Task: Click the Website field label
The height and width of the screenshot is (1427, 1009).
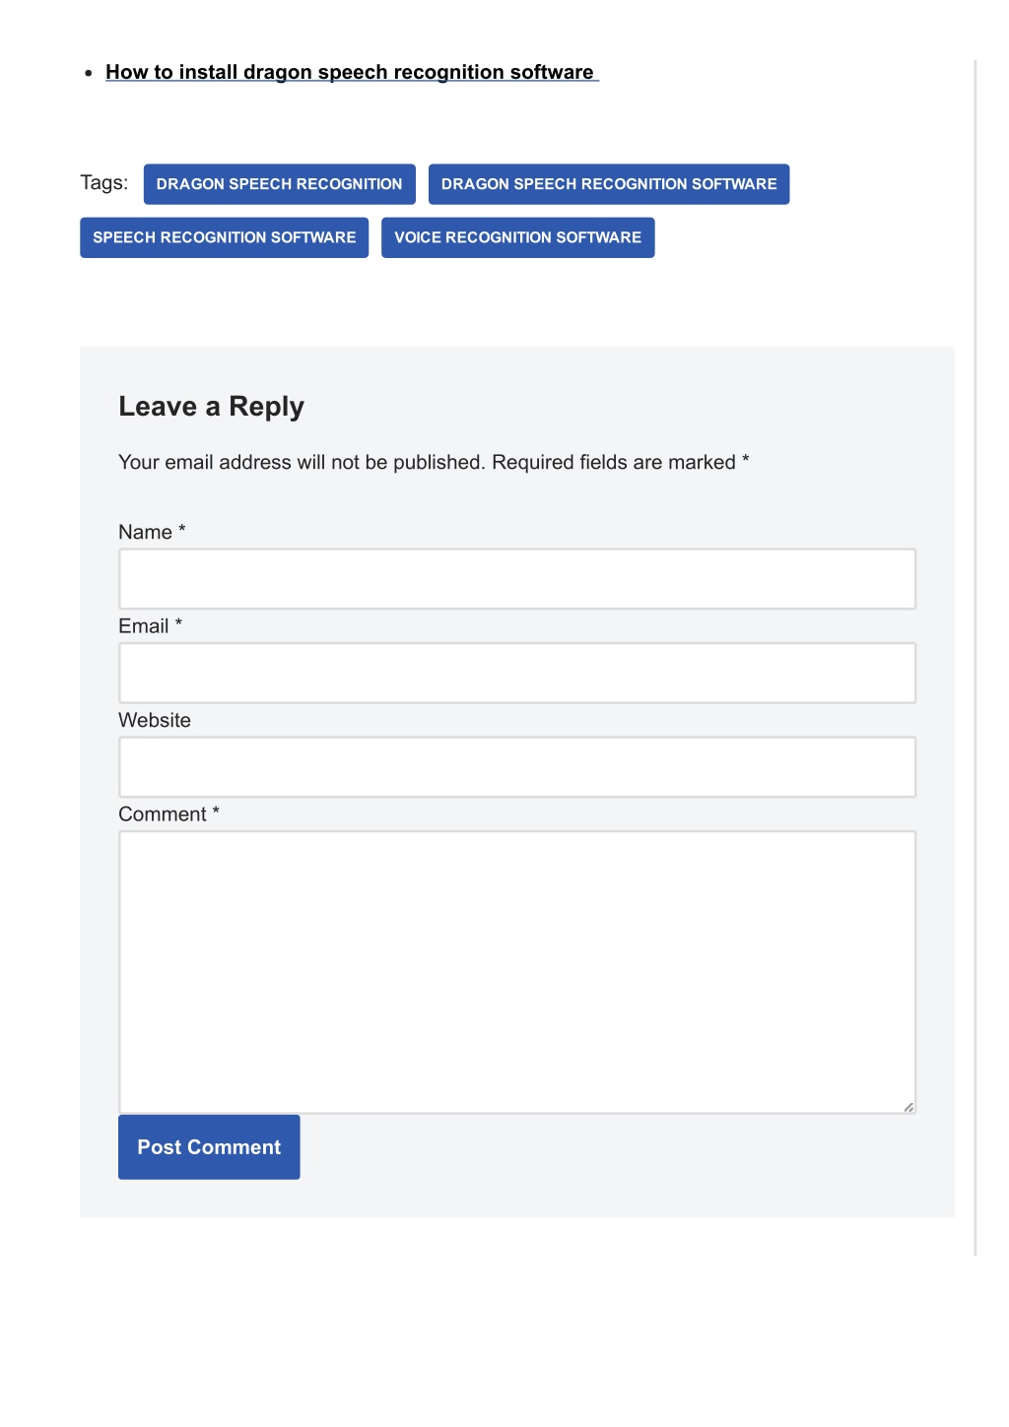Action: tap(155, 720)
